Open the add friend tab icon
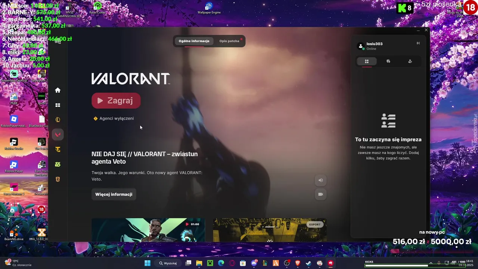 (x=410, y=61)
